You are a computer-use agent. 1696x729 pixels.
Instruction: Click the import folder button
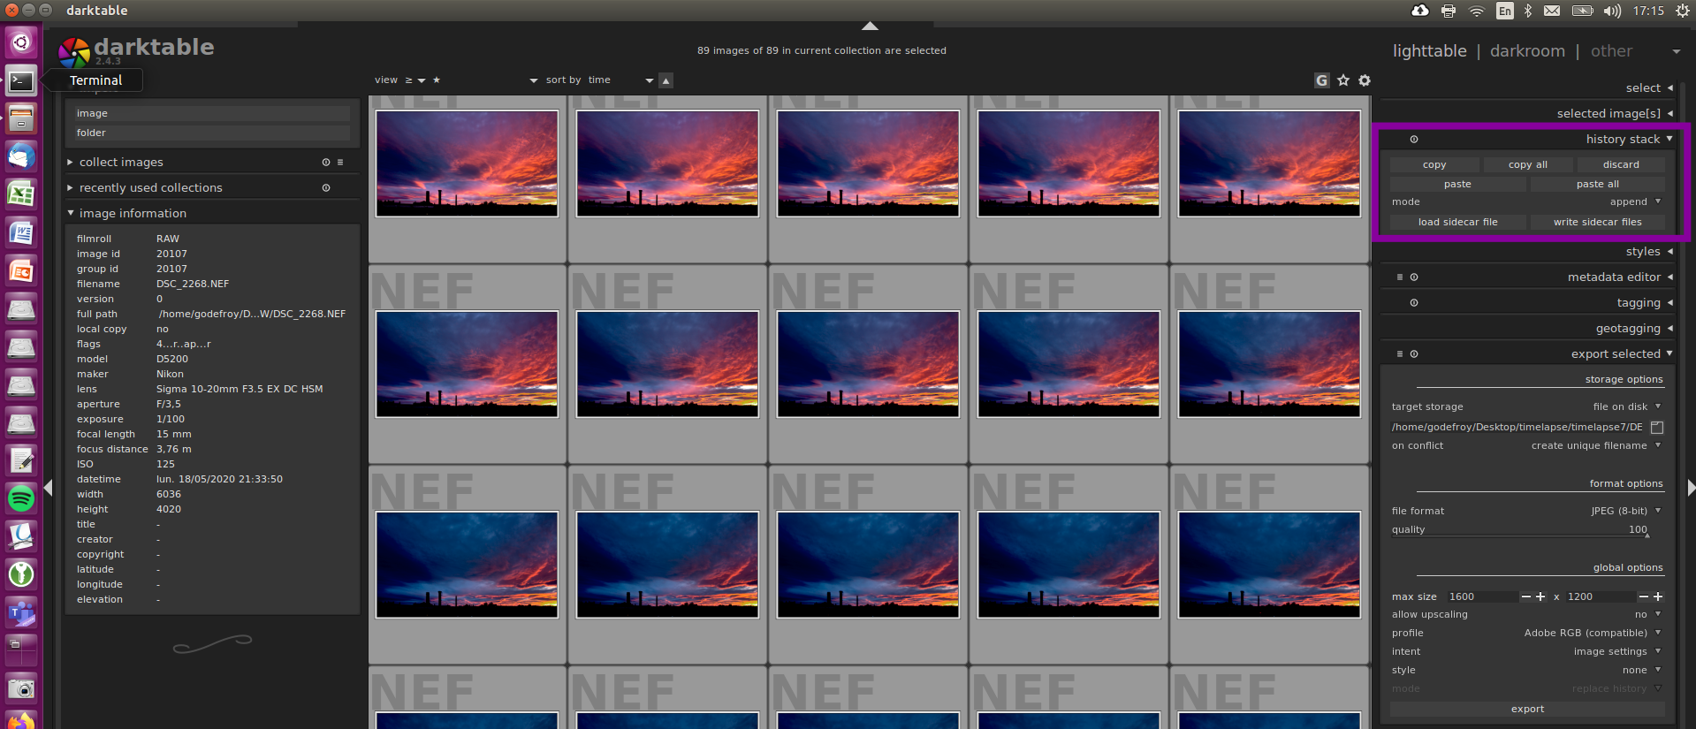point(212,133)
